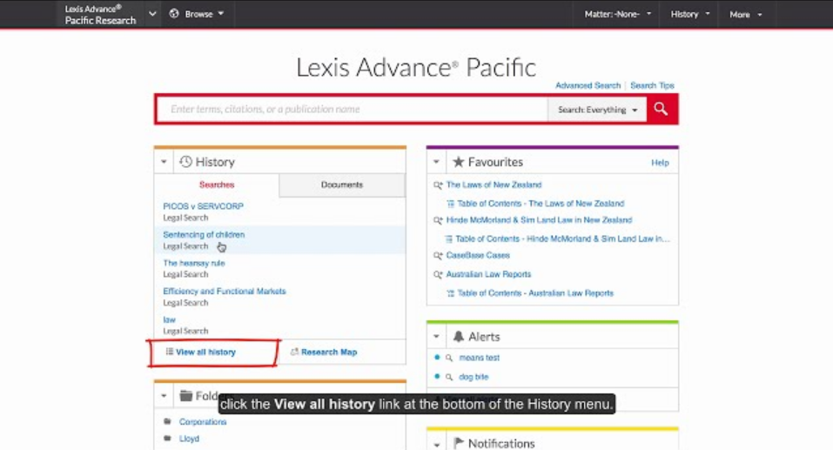Viewport: 833px width, 450px height.
Task: Click the folder icon beside Corporations
Action: pyautogui.click(x=167, y=421)
